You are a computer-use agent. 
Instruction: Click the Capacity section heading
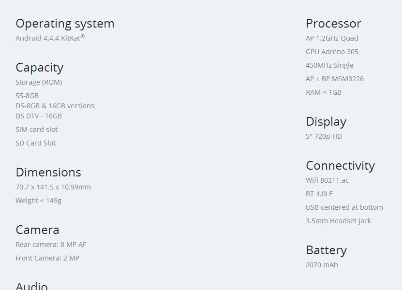[x=39, y=68]
